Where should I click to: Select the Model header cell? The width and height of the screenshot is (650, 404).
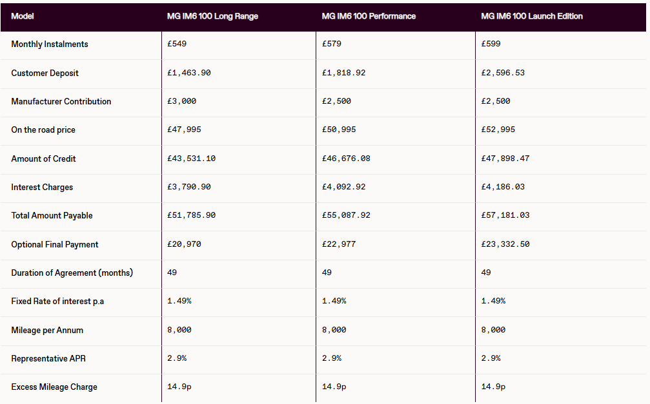[x=23, y=16]
